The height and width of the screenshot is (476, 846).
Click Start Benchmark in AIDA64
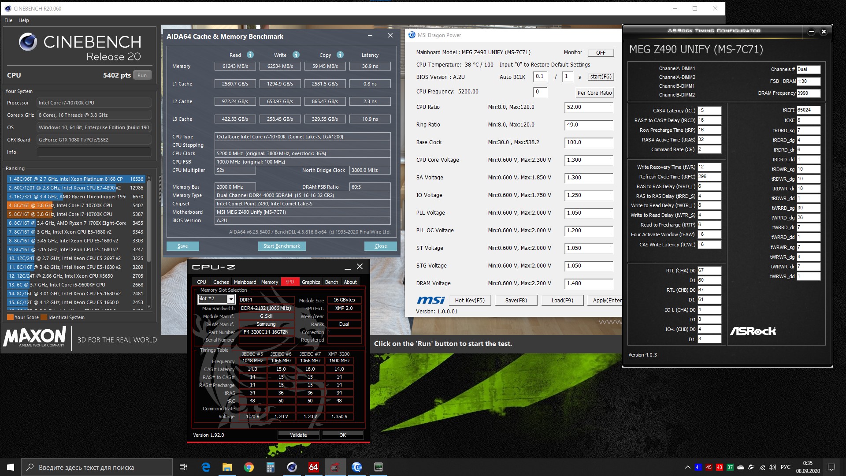point(282,246)
